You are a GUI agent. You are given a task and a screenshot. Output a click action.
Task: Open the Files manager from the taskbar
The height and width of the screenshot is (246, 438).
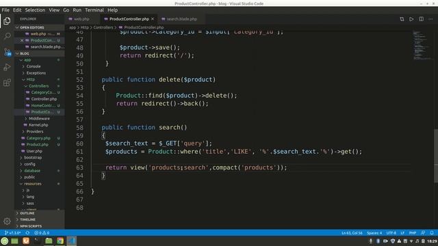(x=49, y=241)
